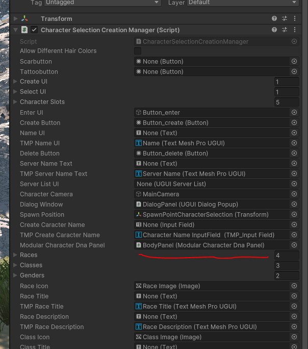
Task: Open the object picker for Race Icon
Action: [x=294, y=286]
